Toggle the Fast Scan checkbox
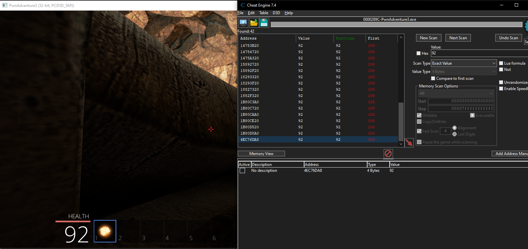Viewport: 528px width, 249px height. [x=419, y=131]
